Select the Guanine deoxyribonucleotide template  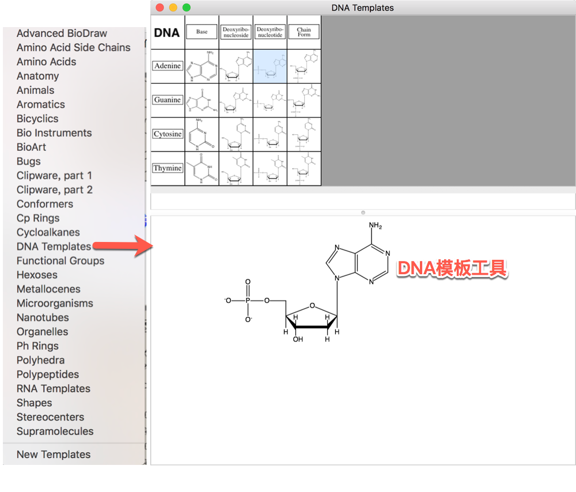click(x=270, y=100)
